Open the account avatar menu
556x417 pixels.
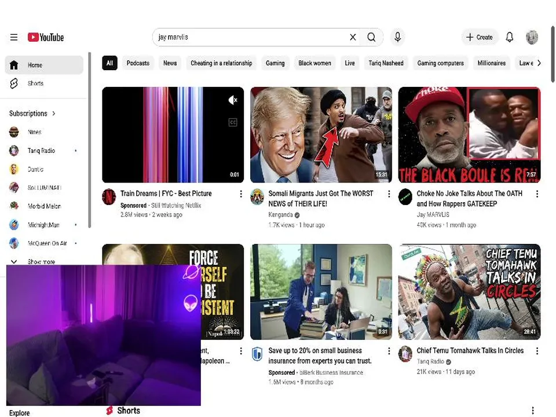coord(532,37)
